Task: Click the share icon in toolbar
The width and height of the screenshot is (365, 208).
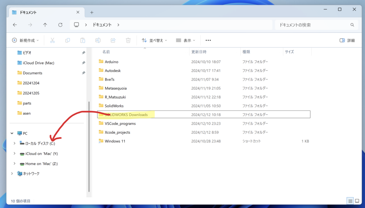Action: (113, 41)
